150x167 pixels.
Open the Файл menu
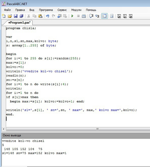[7, 10]
